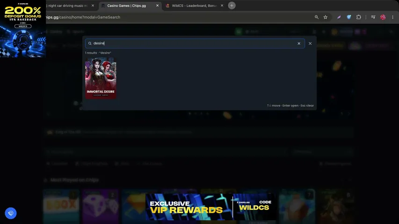
Task: Click the move / Enter open / Esc clear hint
Action: point(290,105)
